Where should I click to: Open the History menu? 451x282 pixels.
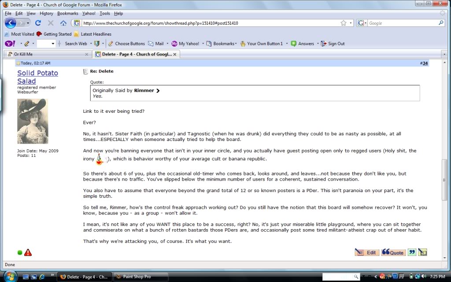46,13
